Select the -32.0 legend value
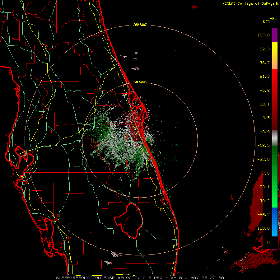Viewport: 280px width, 280px height. 264,160
